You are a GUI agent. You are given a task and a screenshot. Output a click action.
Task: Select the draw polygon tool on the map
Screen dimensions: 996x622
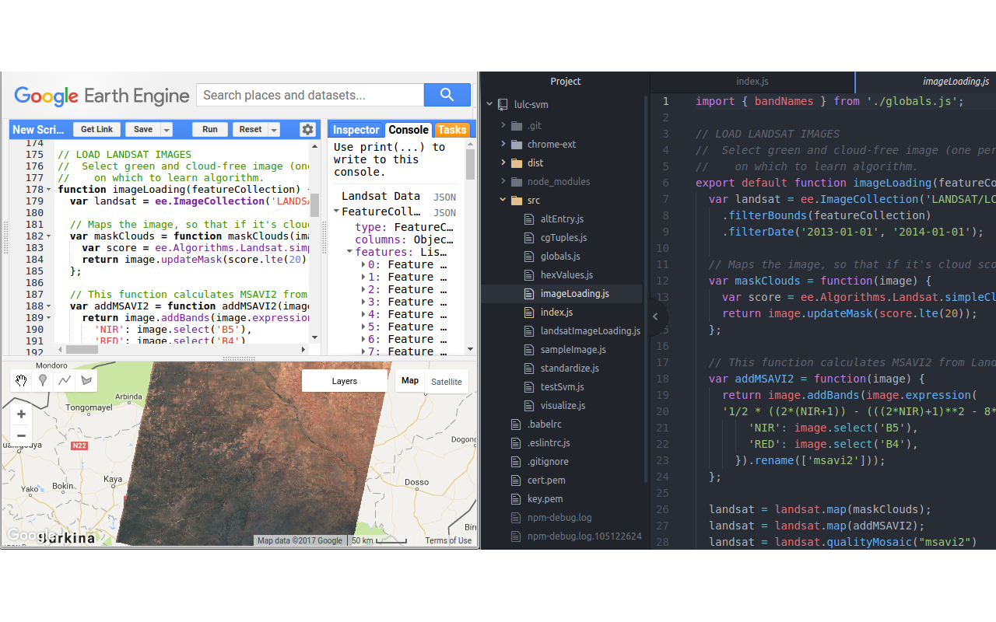[86, 380]
